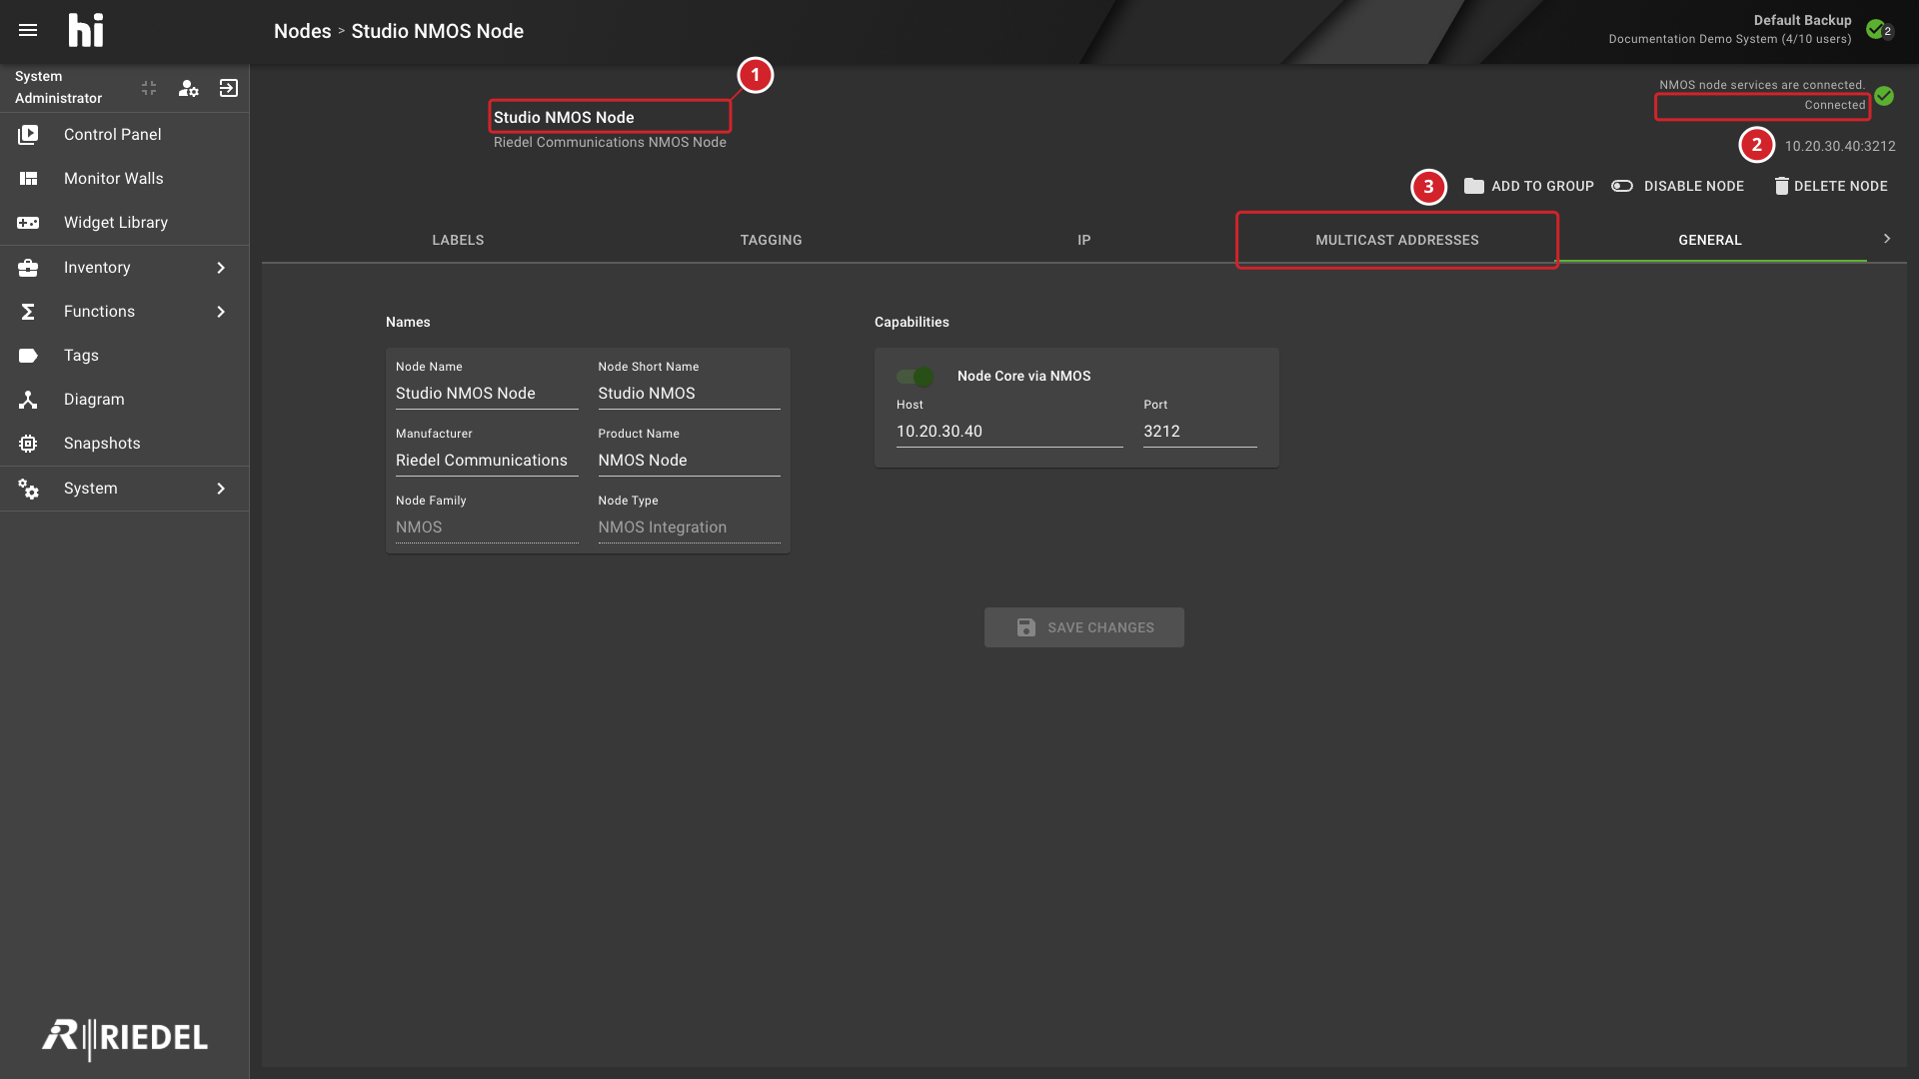The height and width of the screenshot is (1079, 1919).
Task: Click DISABLE NODE toggle button
Action: pyautogui.click(x=1678, y=186)
